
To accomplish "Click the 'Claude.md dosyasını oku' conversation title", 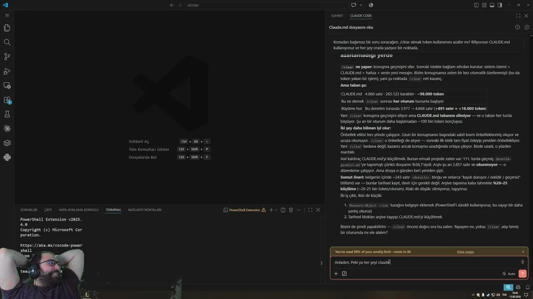I will [x=351, y=27].
